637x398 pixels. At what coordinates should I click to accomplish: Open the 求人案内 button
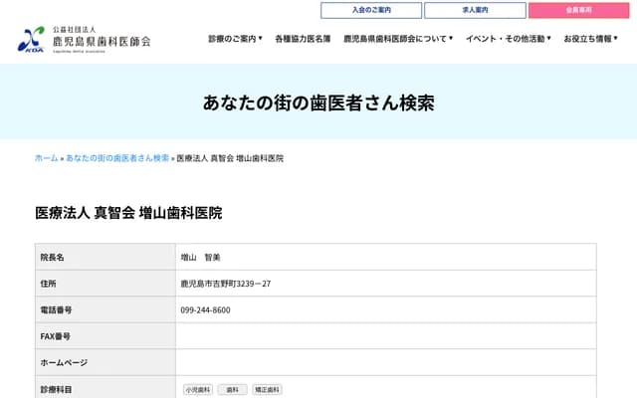click(475, 10)
